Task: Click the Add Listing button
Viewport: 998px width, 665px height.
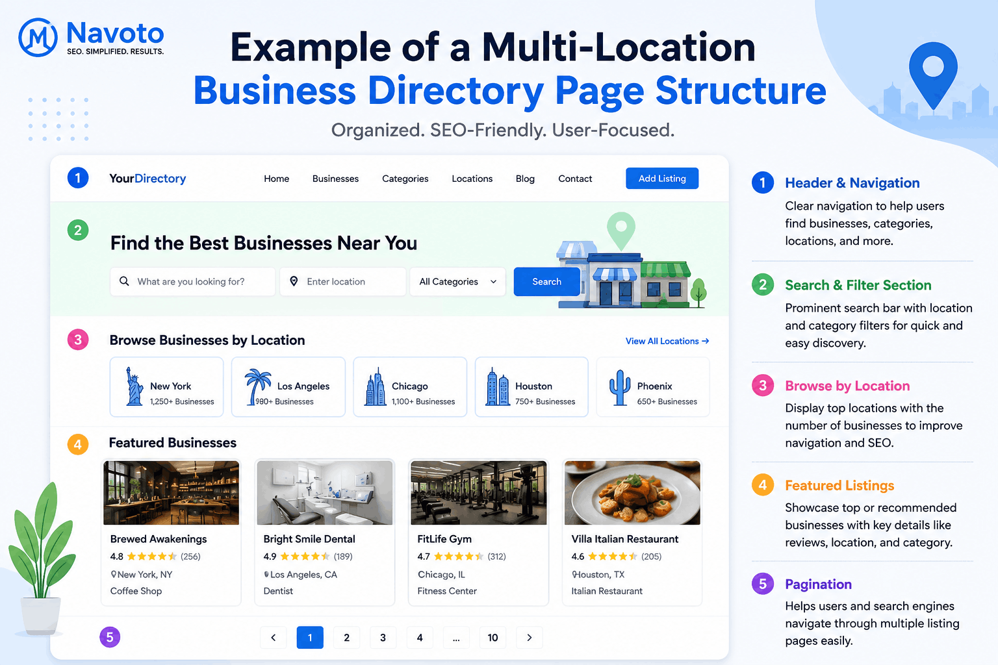Action: (662, 179)
